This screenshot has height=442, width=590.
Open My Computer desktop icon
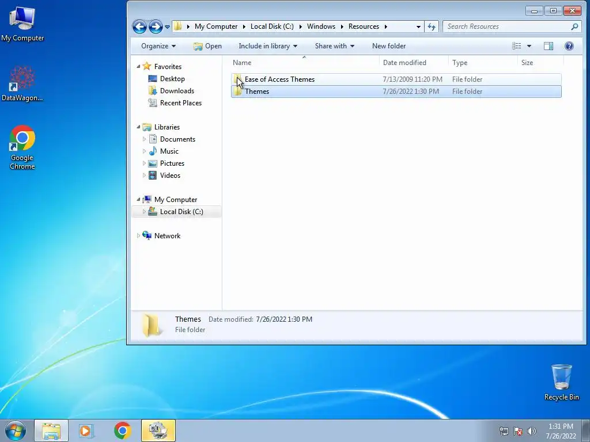point(22,24)
